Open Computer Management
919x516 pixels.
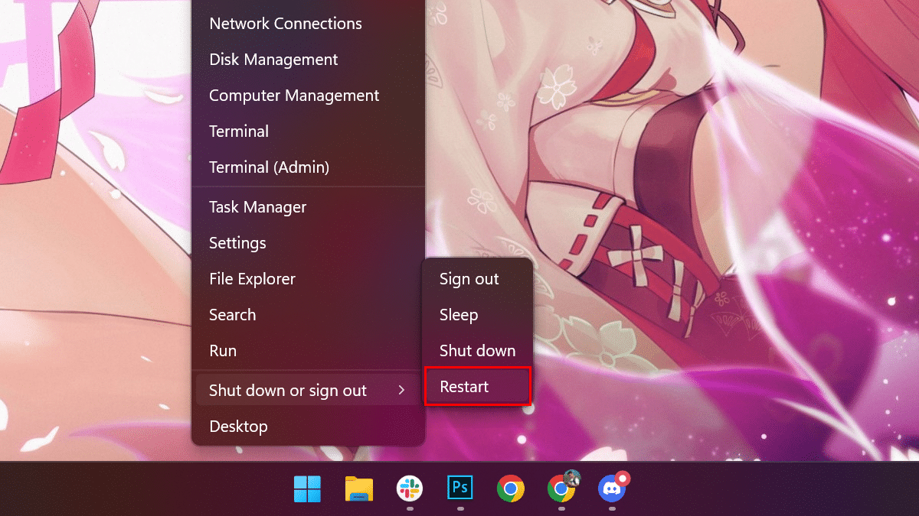tap(308, 96)
